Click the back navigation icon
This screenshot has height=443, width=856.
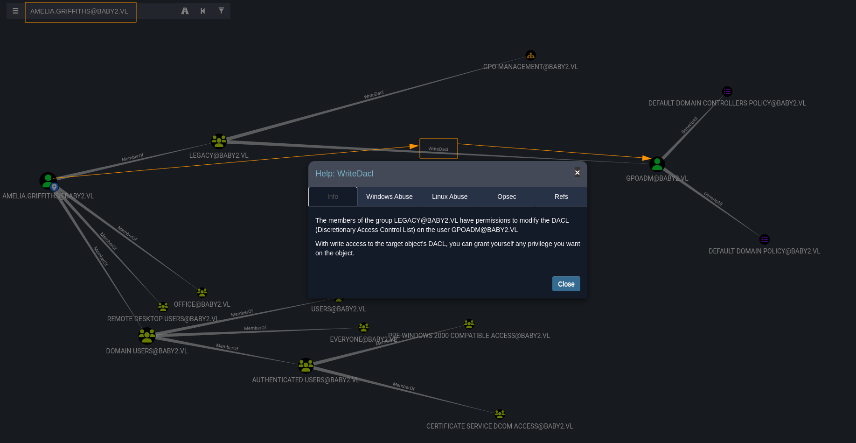pos(203,11)
